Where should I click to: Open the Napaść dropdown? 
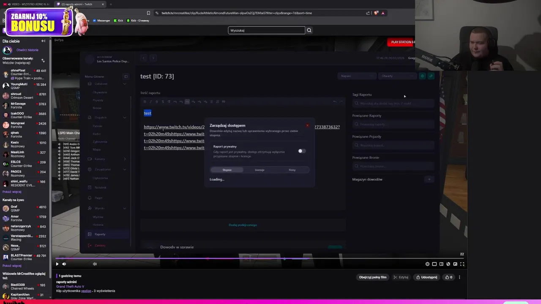357,76
